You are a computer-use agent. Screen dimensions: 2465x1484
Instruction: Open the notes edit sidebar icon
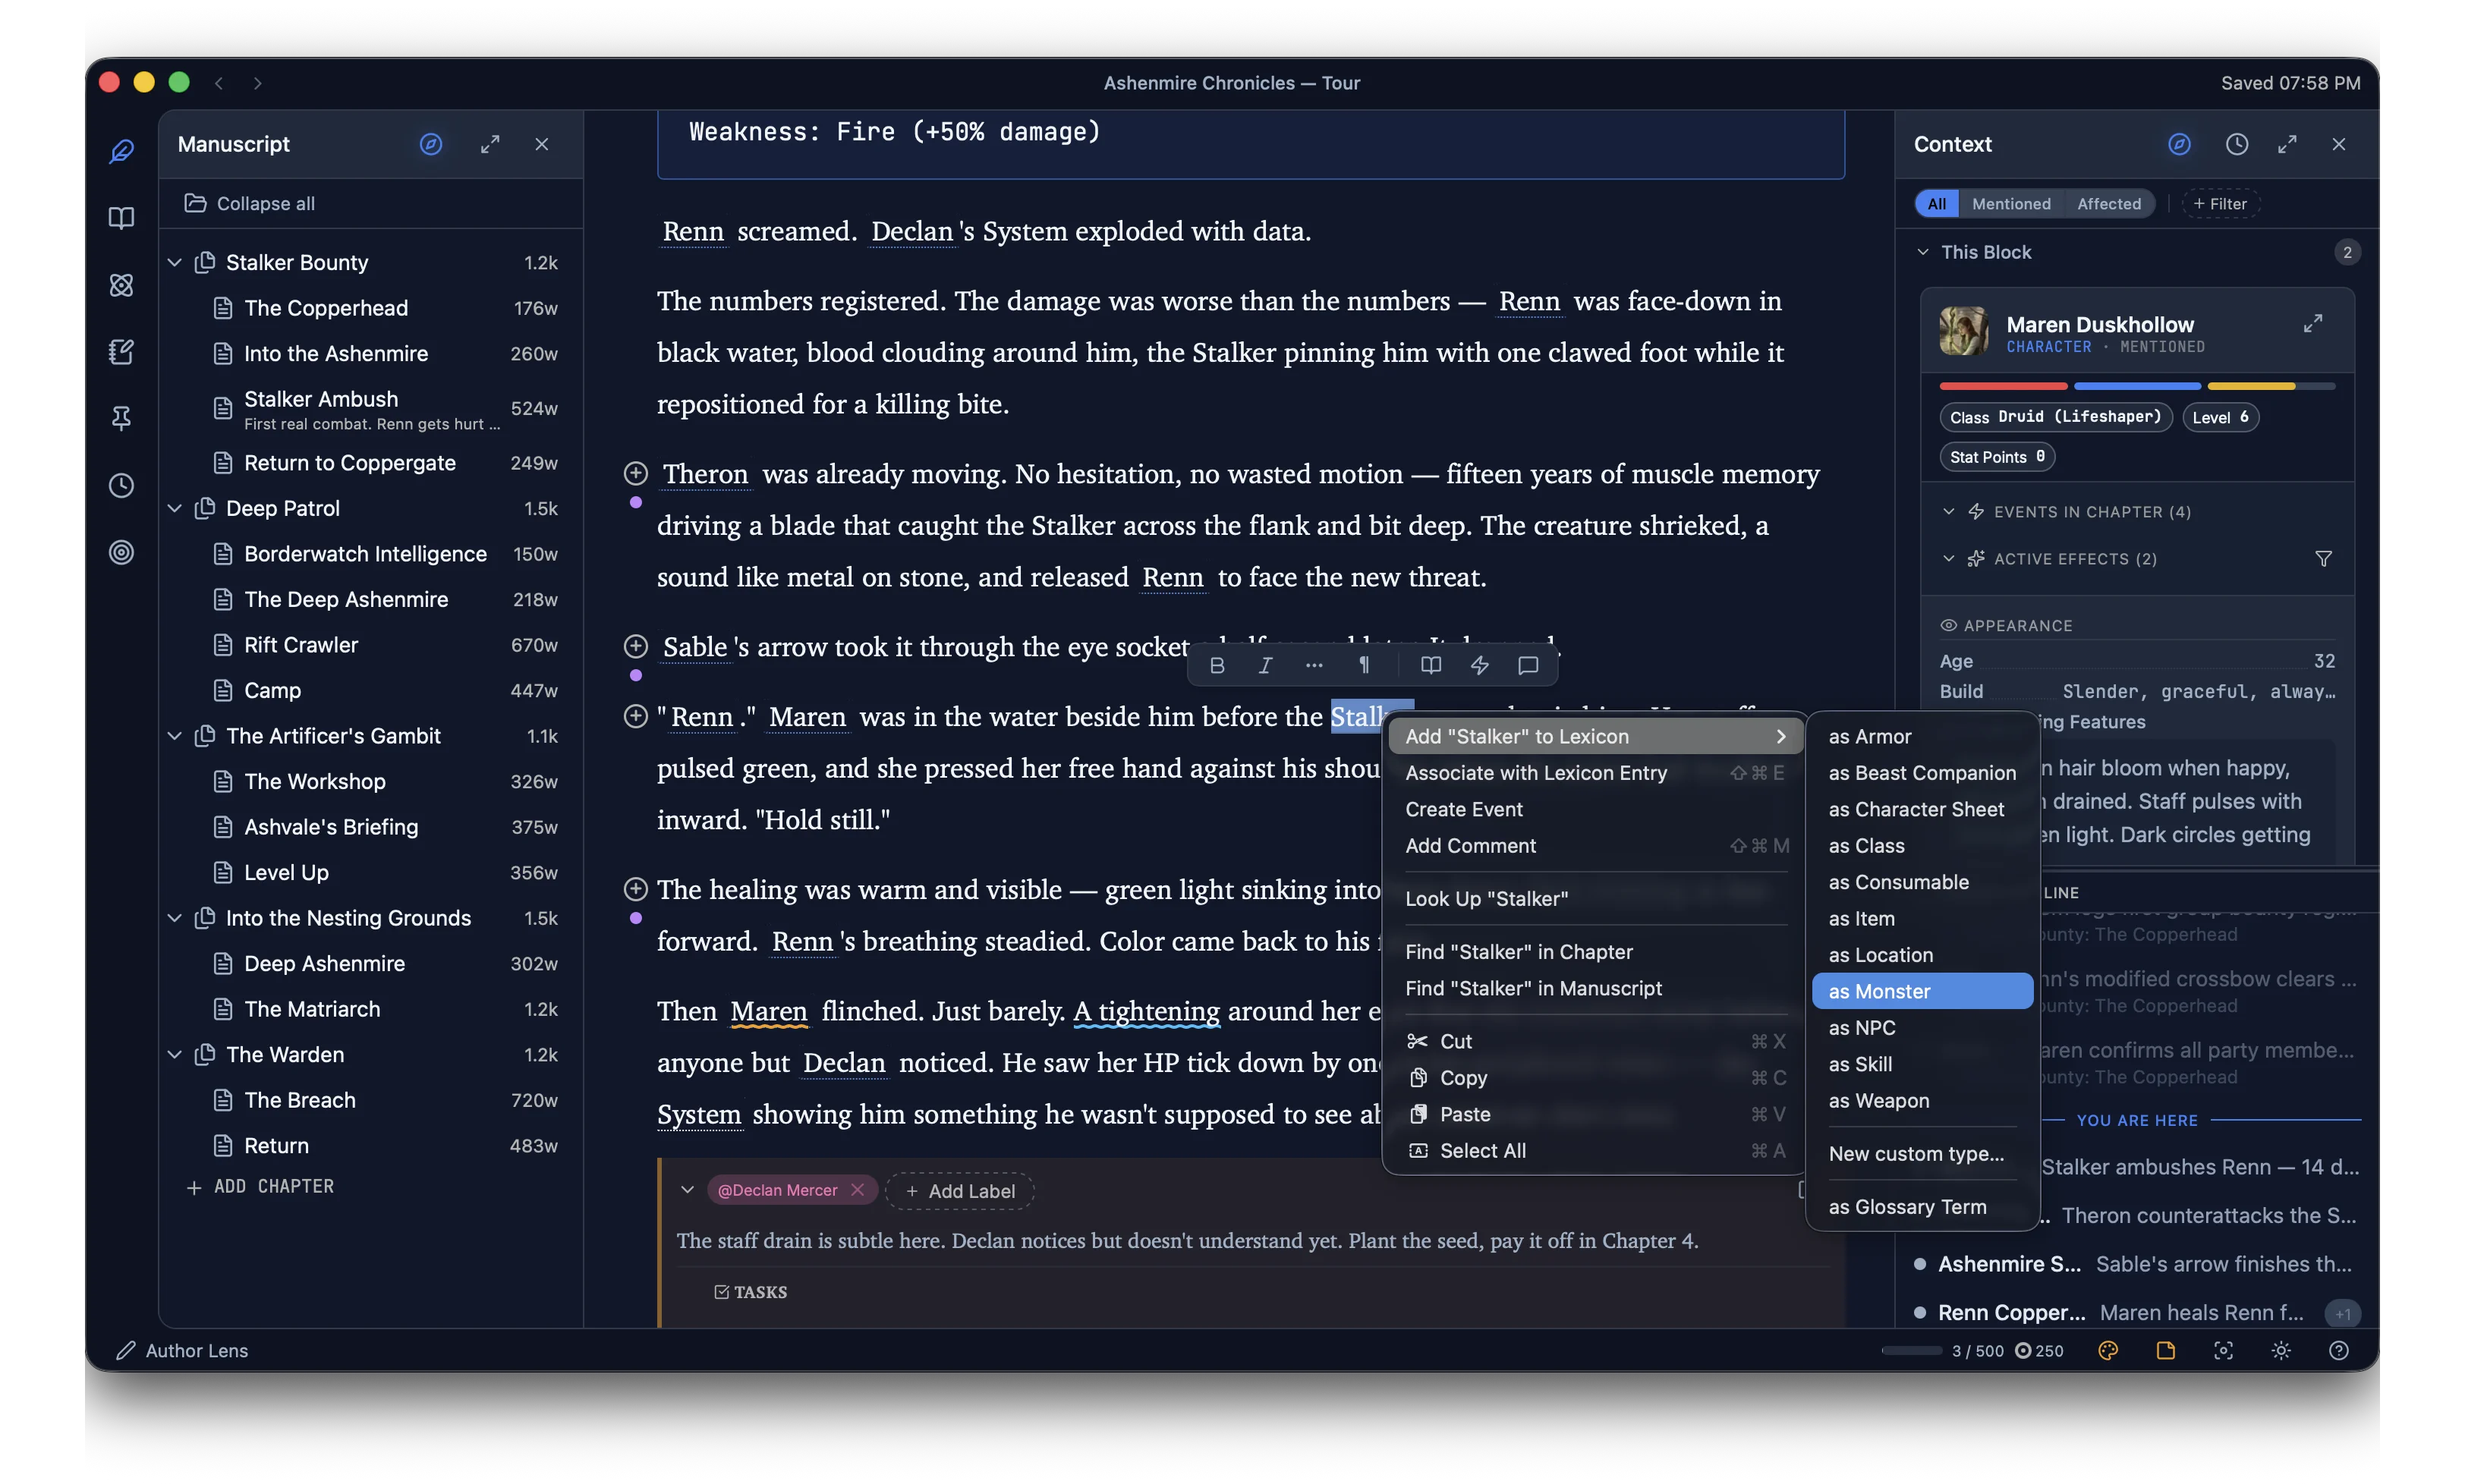click(x=121, y=352)
